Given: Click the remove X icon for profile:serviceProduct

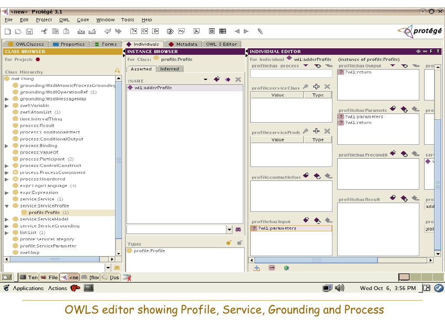Looking at the screenshot, I should coord(327,131).
